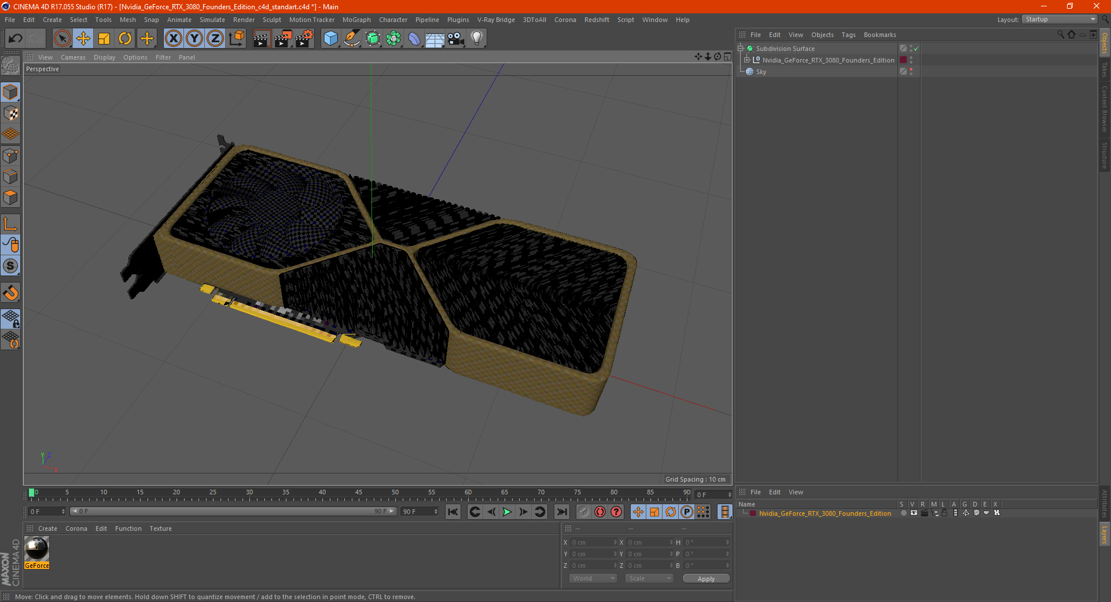Enable Axis modification mode
This screenshot has width=1111, height=602.
[x=10, y=224]
